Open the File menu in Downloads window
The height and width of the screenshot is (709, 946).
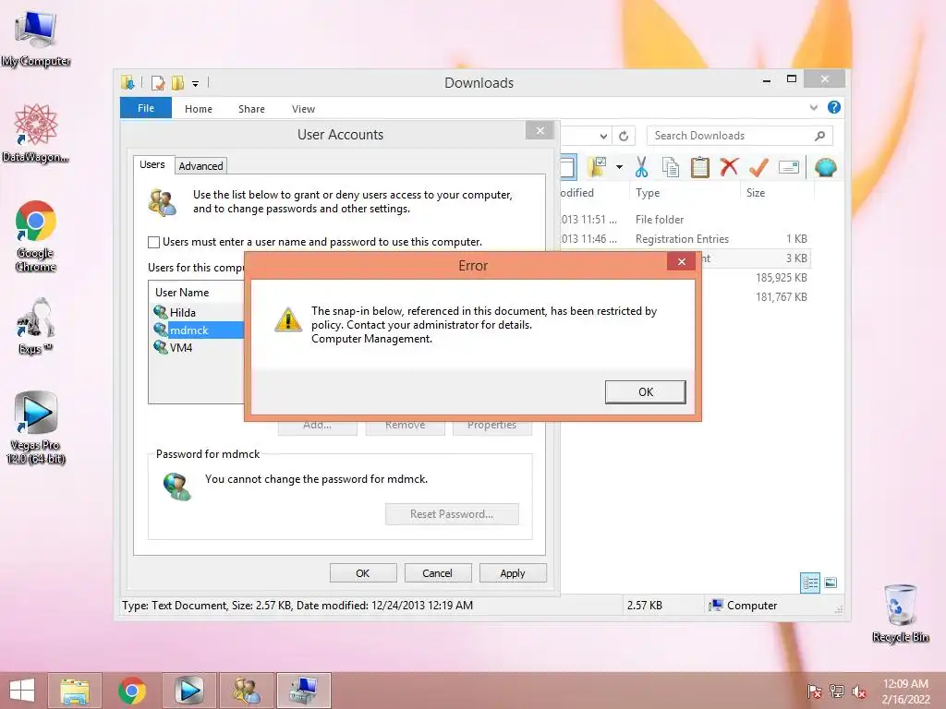(x=146, y=108)
